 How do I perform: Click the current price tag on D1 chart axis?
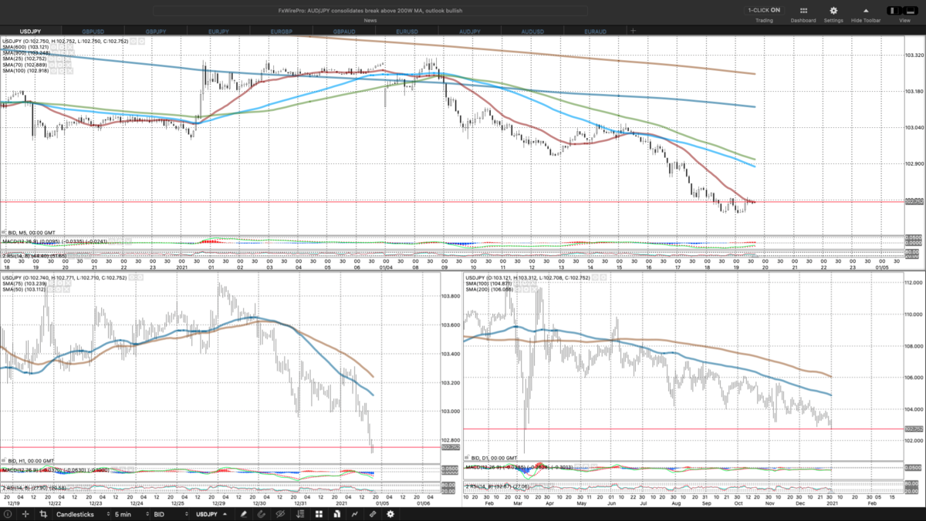pos(914,429)
